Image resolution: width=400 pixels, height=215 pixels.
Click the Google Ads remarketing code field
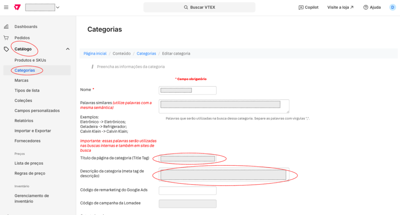point(187,191)
